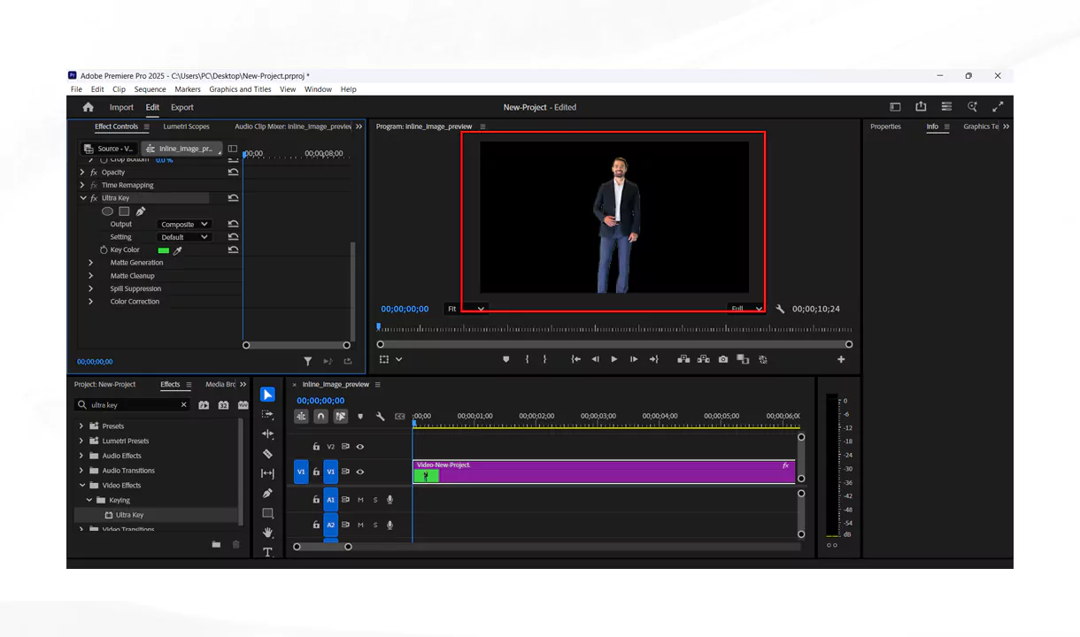Click the green Key Color swatch
1080x637 pixels.
pyautogui.click(x=163, y=250)
